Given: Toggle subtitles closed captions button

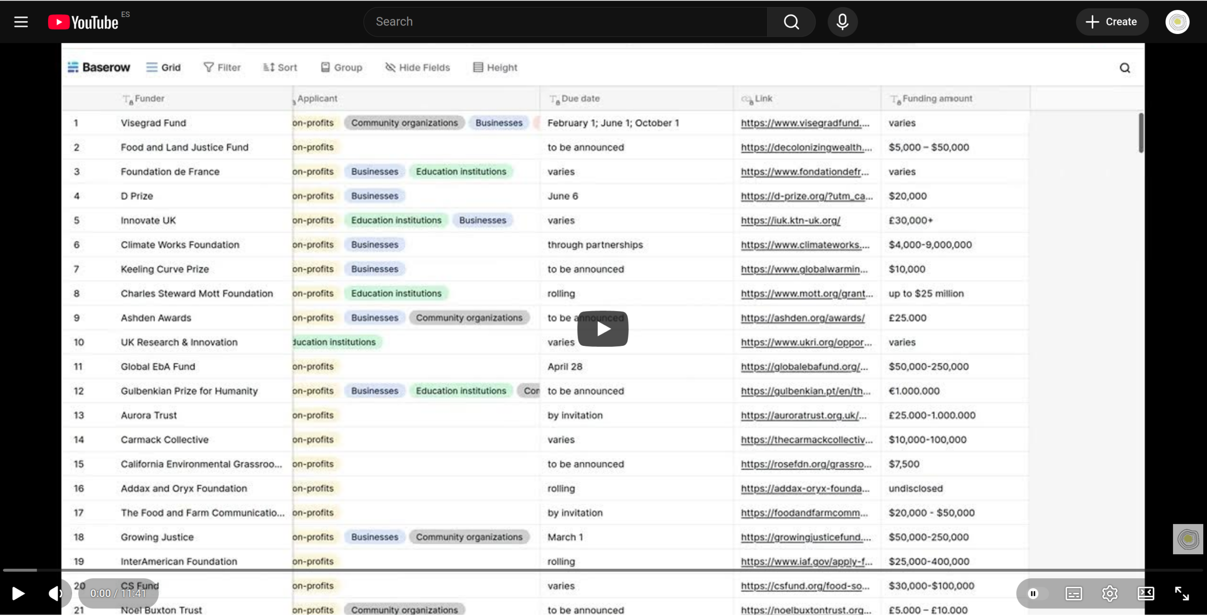Looking at the screenshot, I should [x=1074, y=593].
